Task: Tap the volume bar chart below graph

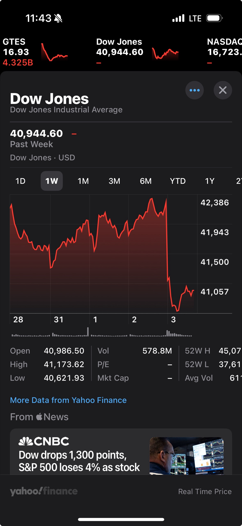Action: pyautogui.click(x=102, y=332)
